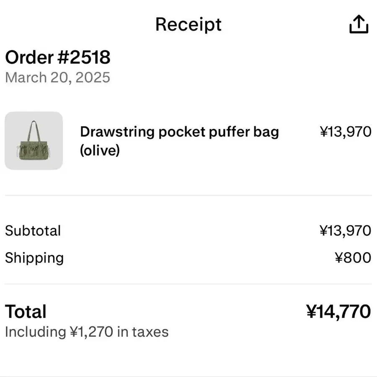The height and width of the screenshot is (377, 377).
Task: Click the subtotal amount ¥13,970
Action: (346, 231)
